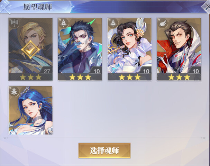Click the tower class icon on flower woman card

click(x=112, y=23)
